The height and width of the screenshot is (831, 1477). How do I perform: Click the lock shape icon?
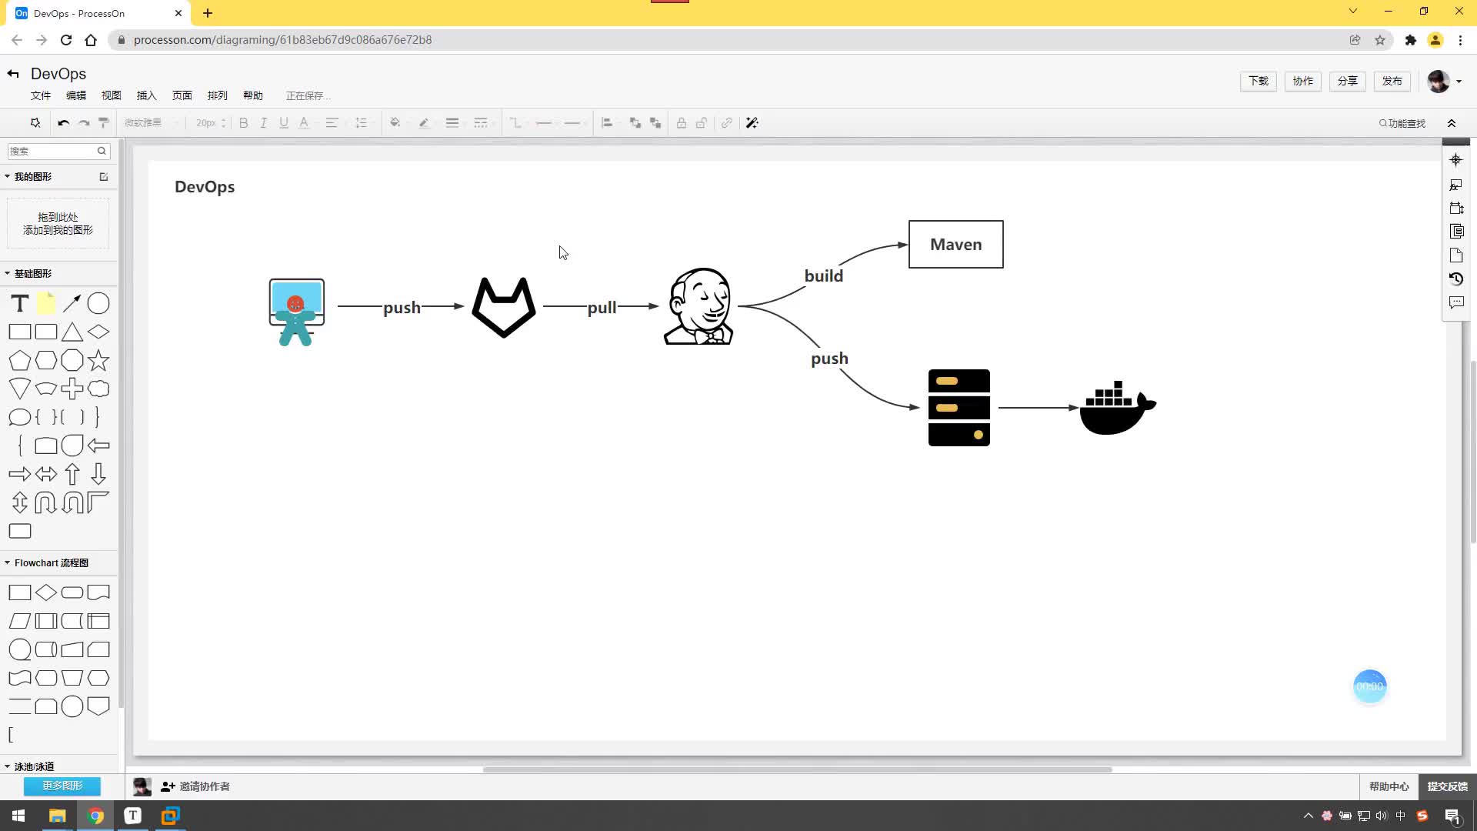pos(682,123)
